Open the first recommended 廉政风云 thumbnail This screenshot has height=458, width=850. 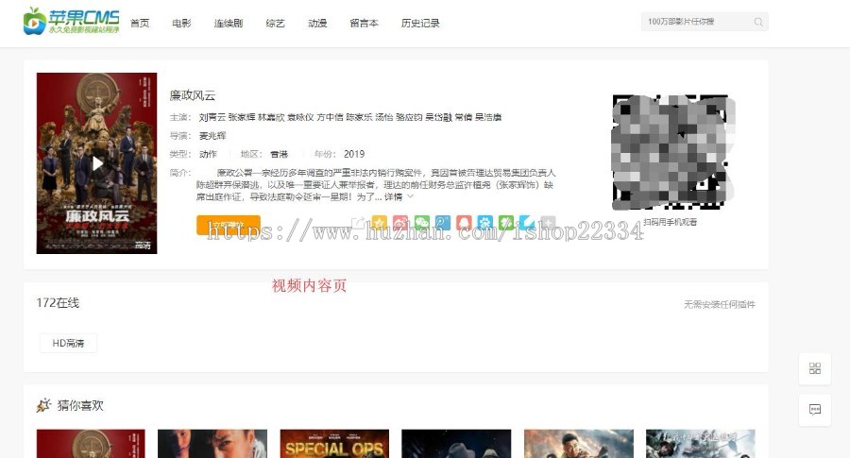91,444
